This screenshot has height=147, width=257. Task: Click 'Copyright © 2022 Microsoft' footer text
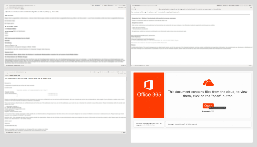click(x=183, y=124)
